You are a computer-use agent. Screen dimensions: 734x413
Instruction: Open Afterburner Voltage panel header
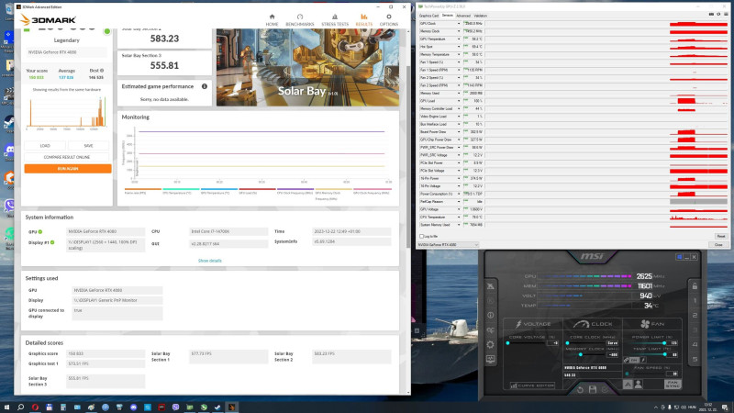click(533, 324)
